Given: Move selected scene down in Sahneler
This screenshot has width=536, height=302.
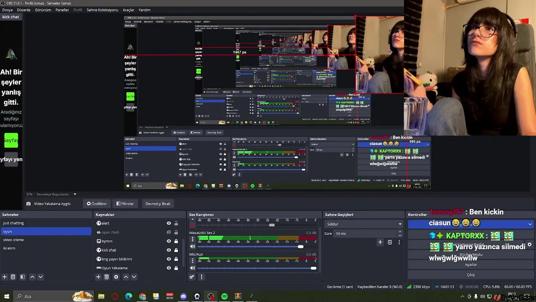Looking at the screenshot, I should pyautogui.click(x=41, y=277).
